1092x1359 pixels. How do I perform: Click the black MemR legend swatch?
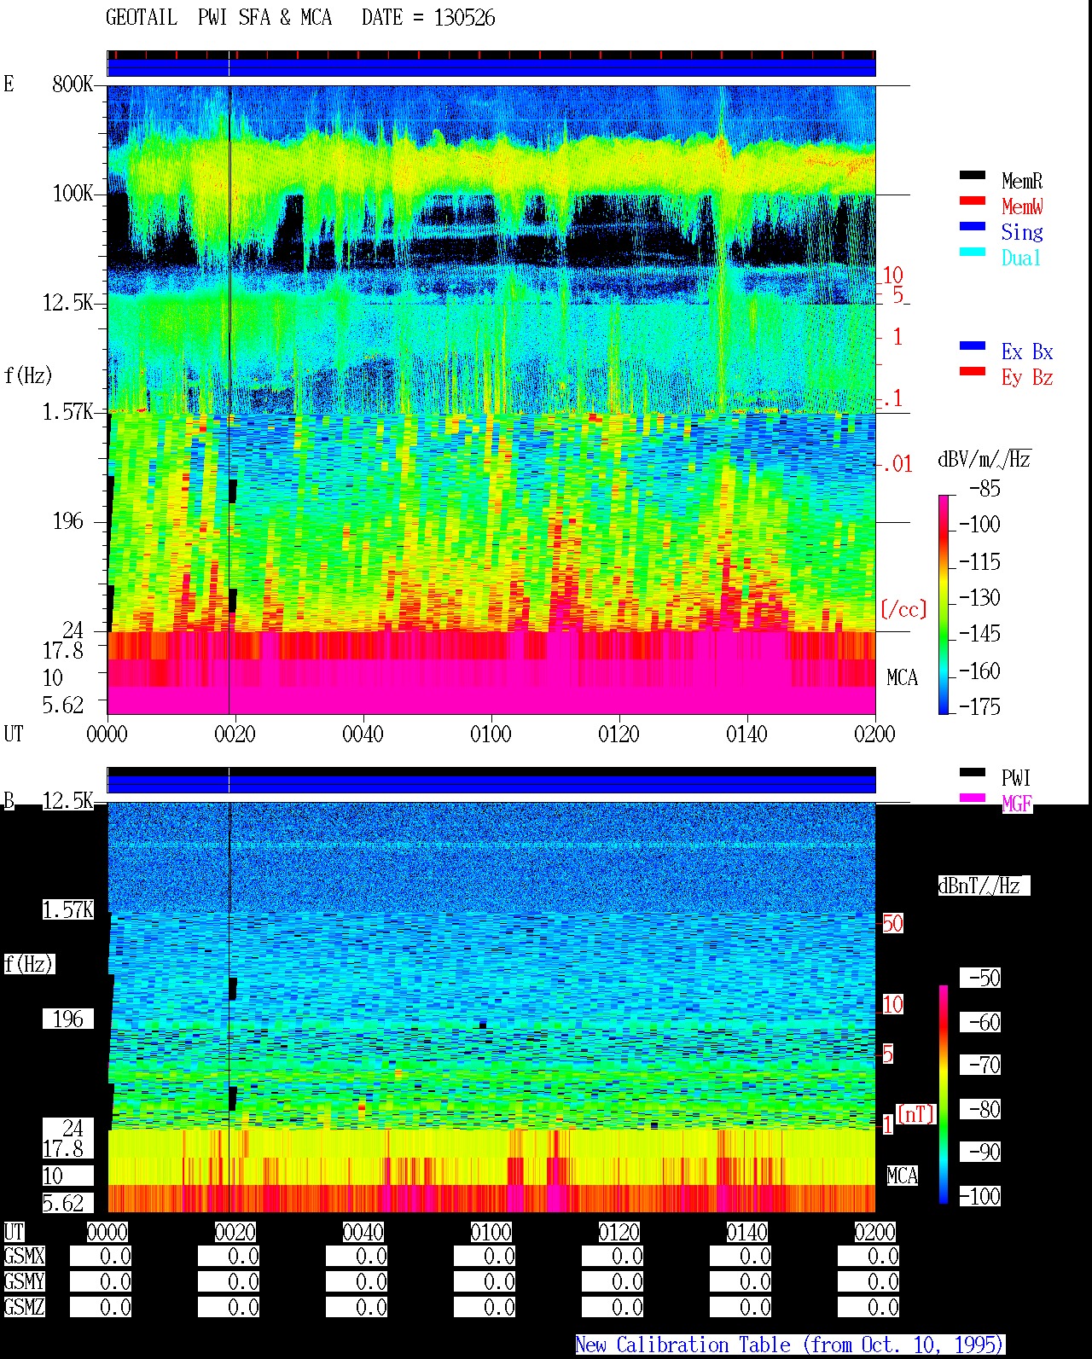(972, 176)
